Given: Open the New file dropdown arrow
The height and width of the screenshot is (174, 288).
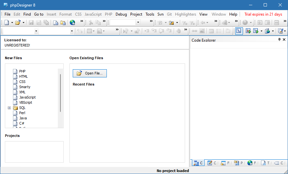Looking at the screenshot, I should point(12,23).
